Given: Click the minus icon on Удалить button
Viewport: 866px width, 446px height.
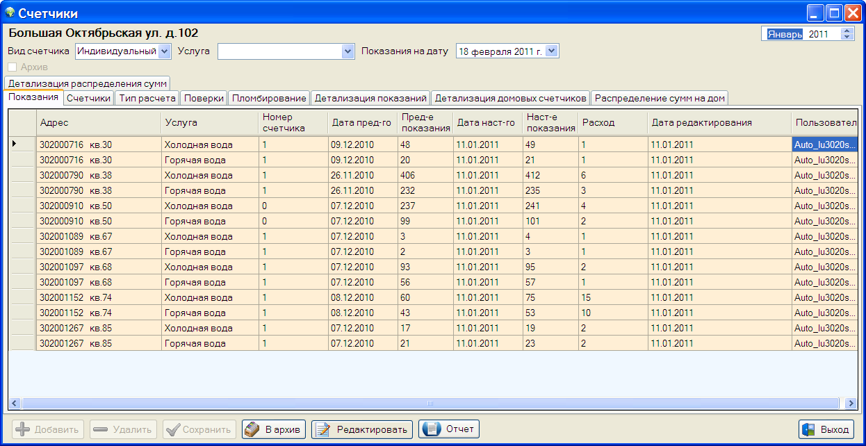Looking at the screenshot, I should [x=100, y=429].
